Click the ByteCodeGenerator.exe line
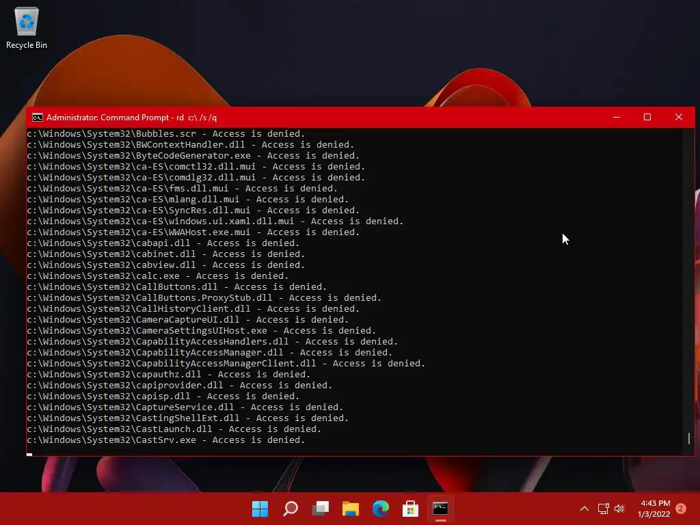This screenshot has width=700, height=525. [193, 156]
